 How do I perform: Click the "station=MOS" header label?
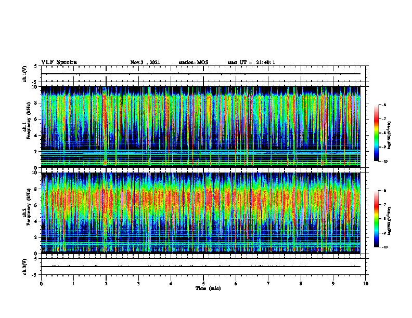(x=194, y=62)
